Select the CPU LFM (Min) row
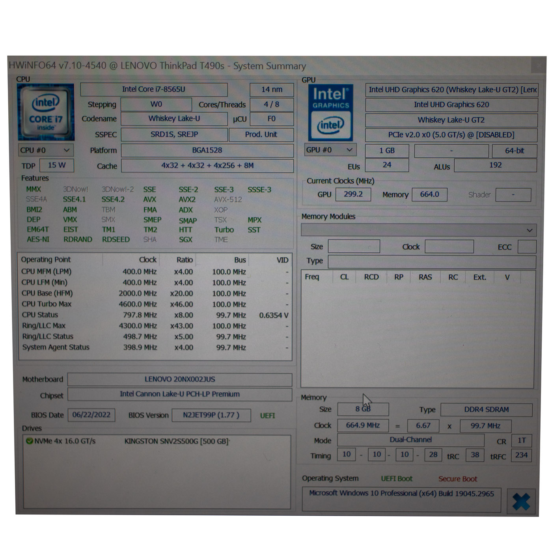Screen dimensions: 552x552 click(155, 282)
